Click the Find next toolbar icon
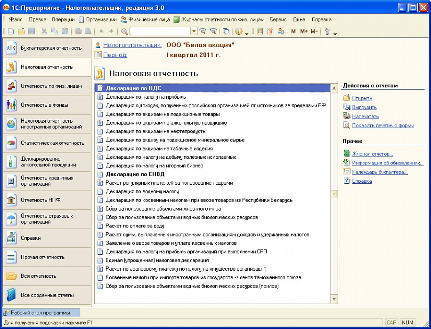 [x=203, y=31]
